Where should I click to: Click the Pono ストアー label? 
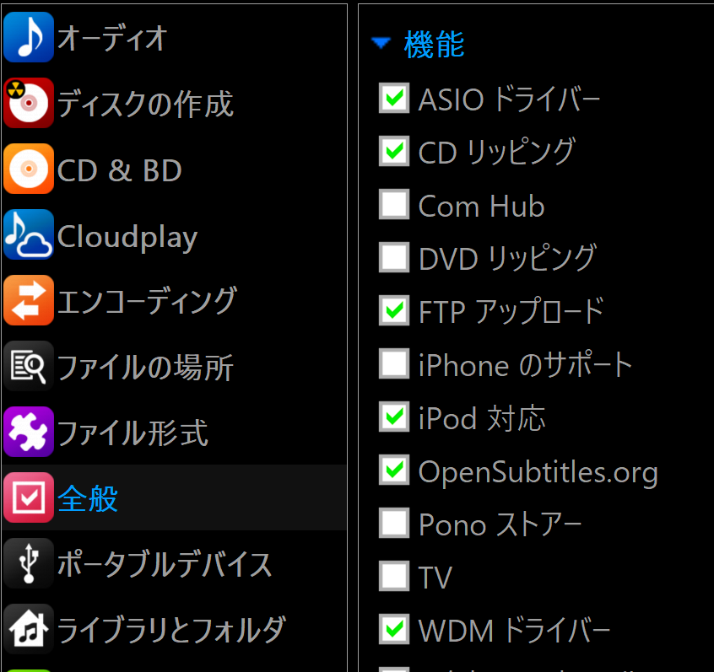pyautogui.click(x=500, y=524)
